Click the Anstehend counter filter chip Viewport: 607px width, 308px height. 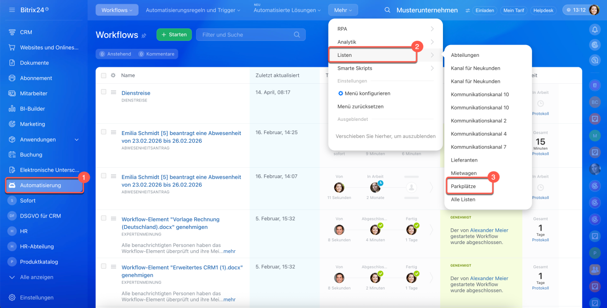115,54
